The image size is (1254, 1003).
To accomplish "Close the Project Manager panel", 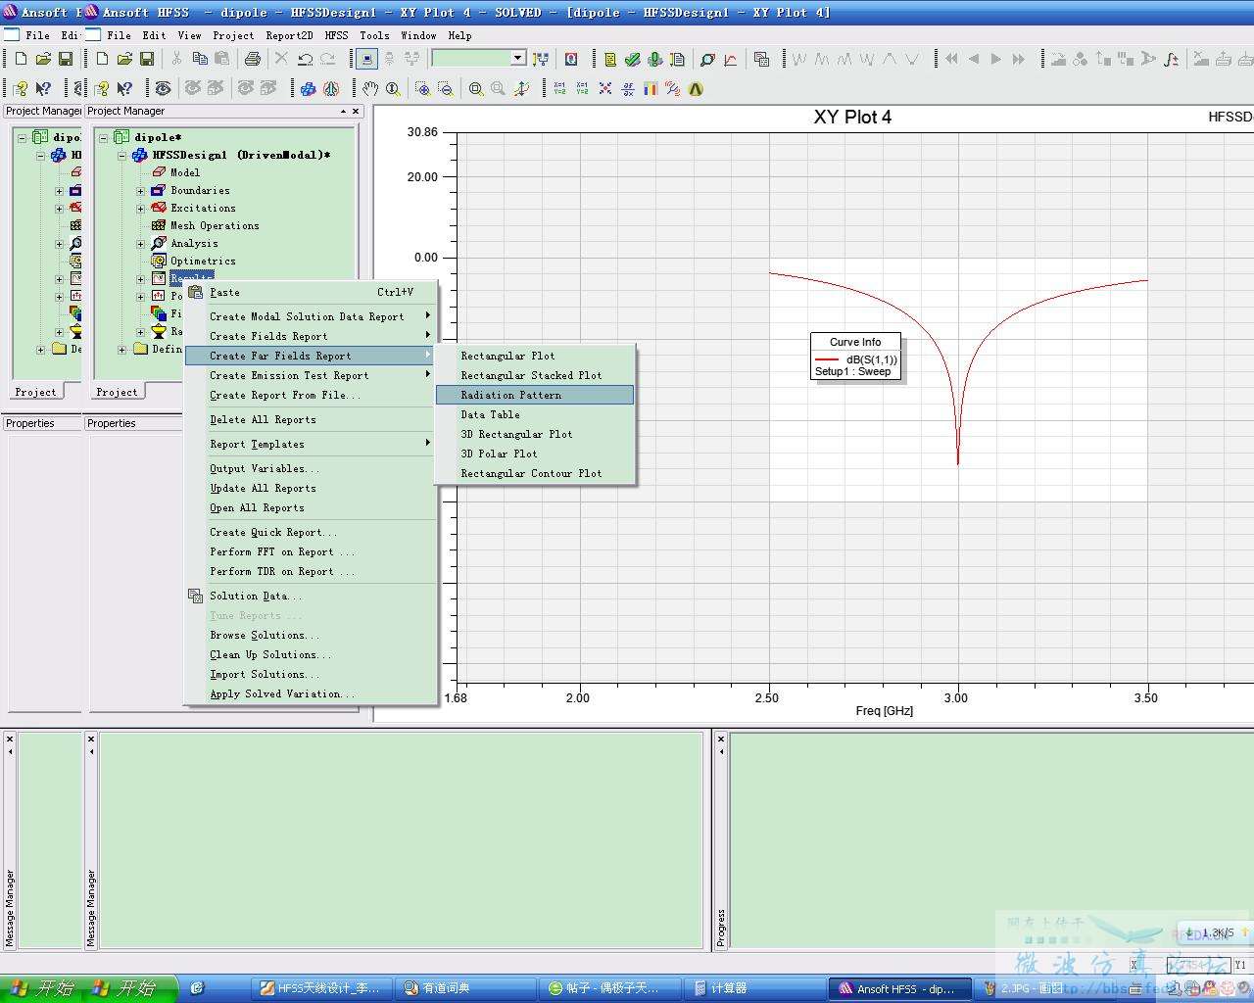I will pyautogui.click(x=358, y=111).
